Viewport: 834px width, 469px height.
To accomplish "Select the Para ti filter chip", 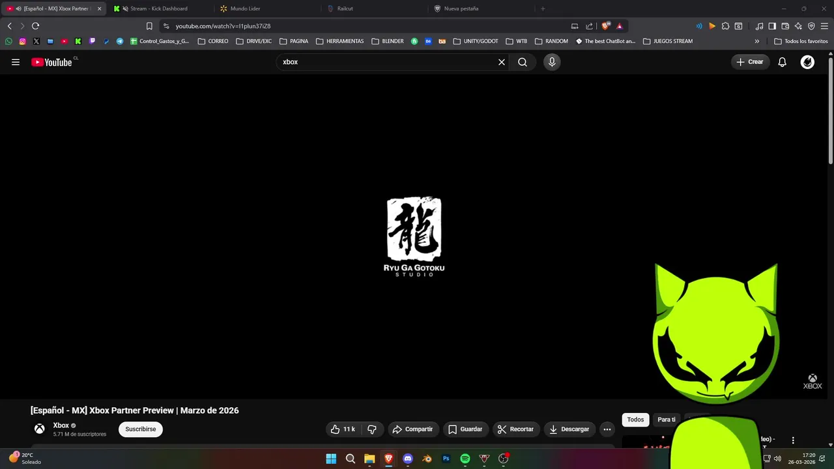I will tap(666, 419).
